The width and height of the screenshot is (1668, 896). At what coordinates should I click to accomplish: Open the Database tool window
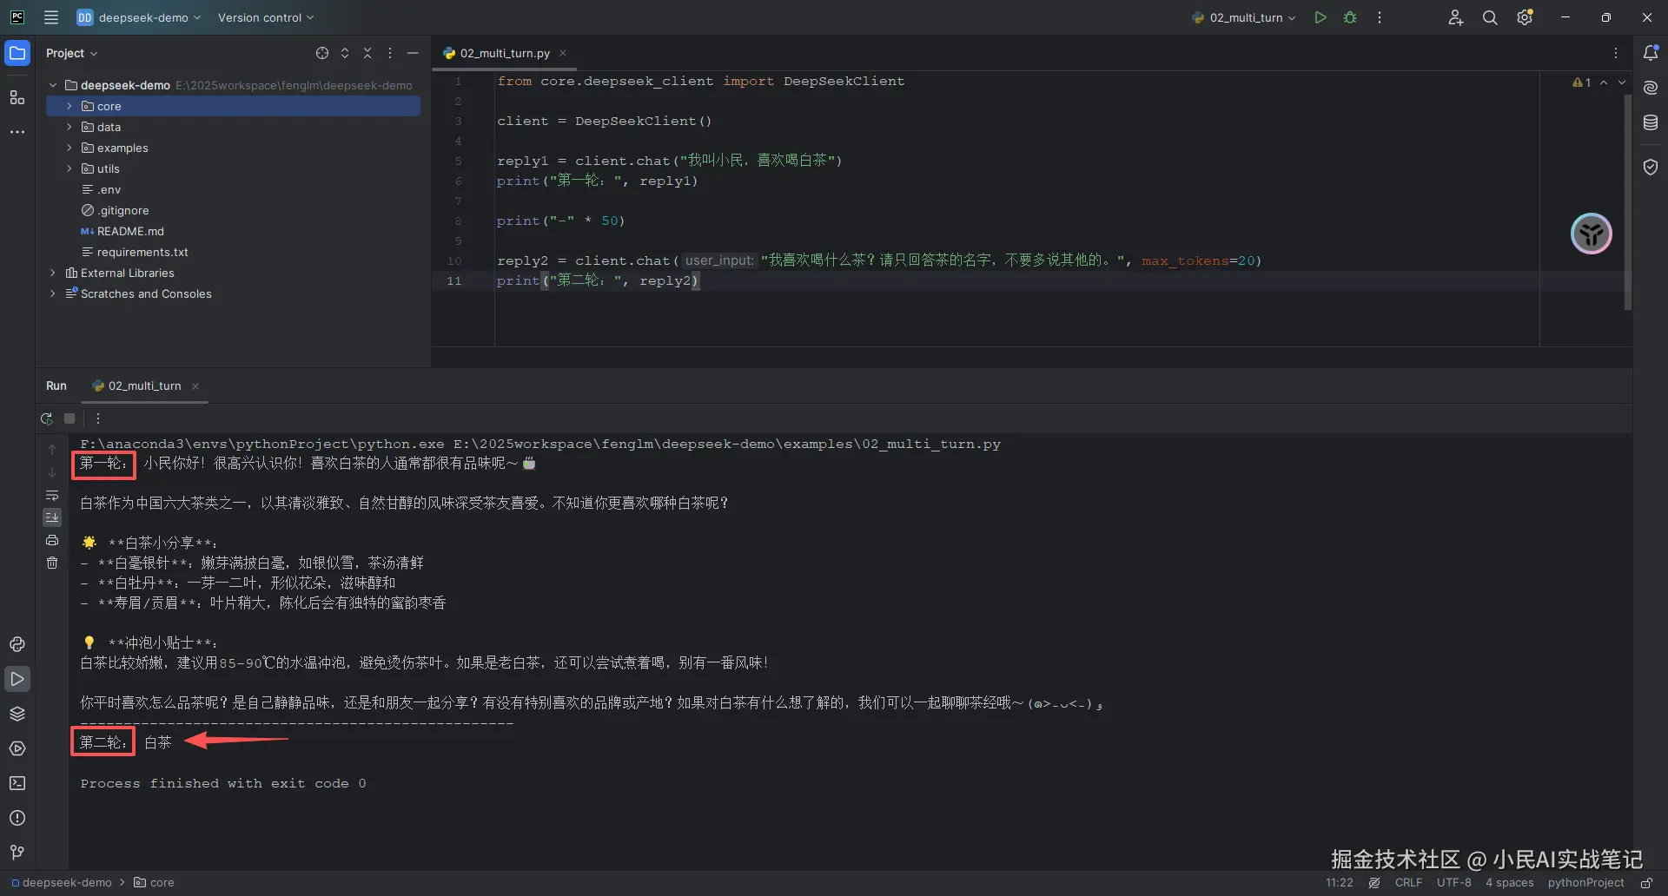[x=1651, y=123]
